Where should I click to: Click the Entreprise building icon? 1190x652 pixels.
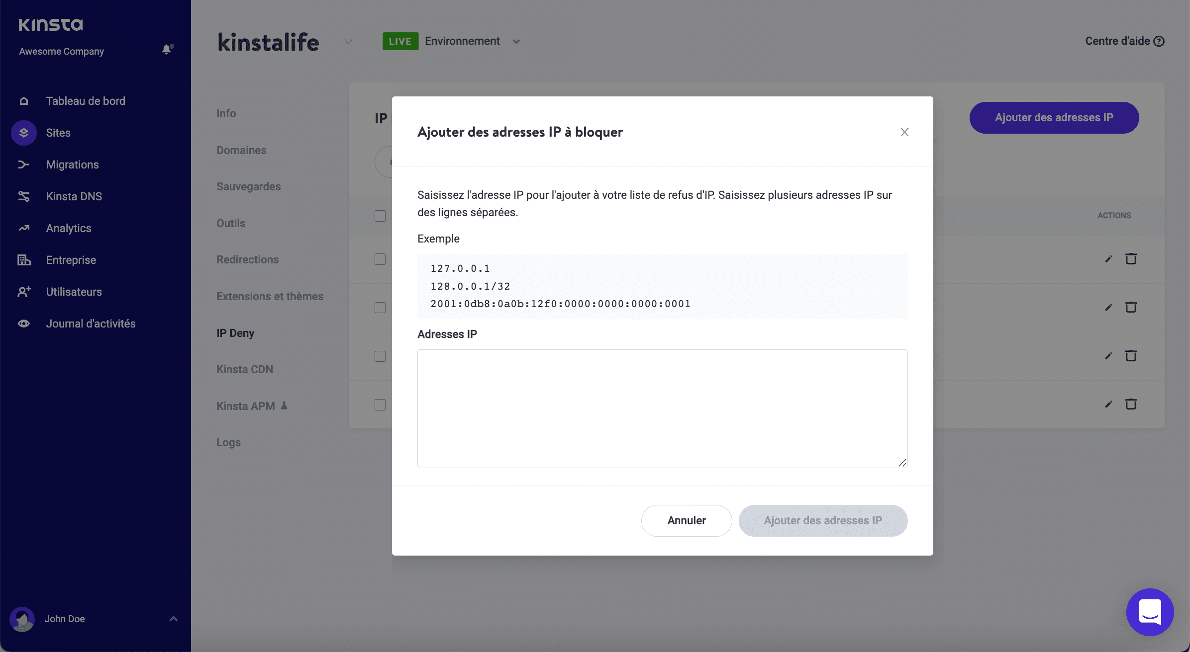23,259
